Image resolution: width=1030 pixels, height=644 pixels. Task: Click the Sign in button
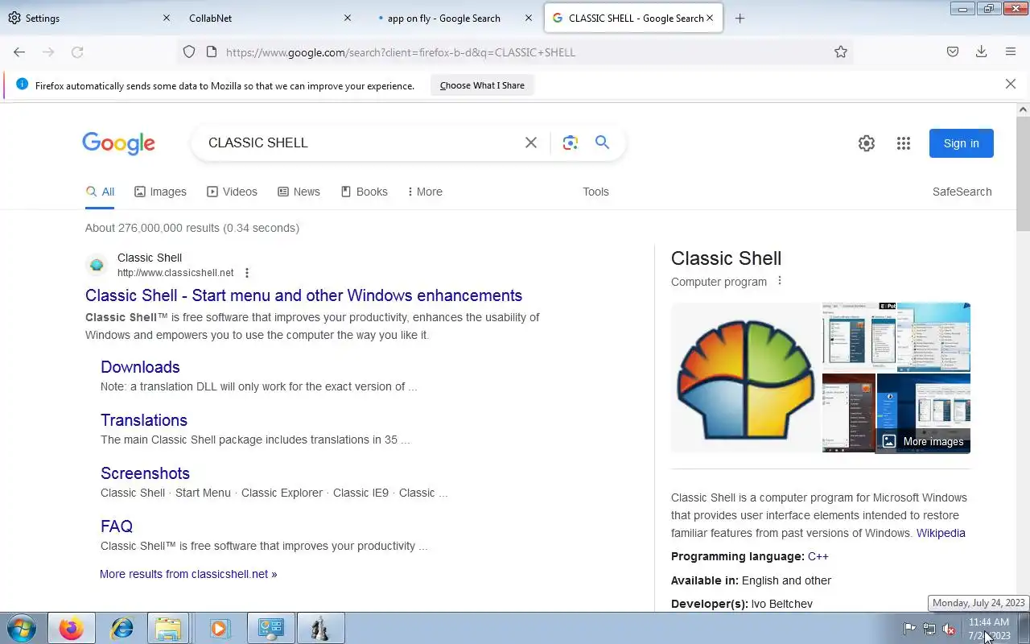(962, 143)
